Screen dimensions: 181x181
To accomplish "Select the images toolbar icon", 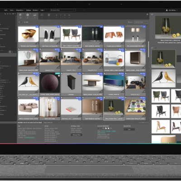I will pos(35,15).
